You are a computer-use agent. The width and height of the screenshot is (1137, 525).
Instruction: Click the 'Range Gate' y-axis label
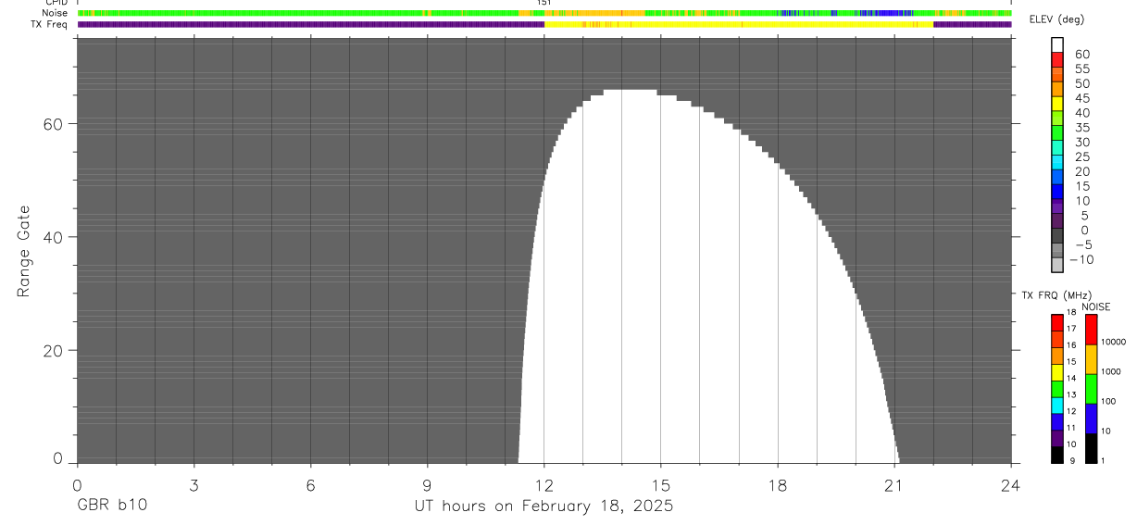pyautogui.click(x=25, y=252)
